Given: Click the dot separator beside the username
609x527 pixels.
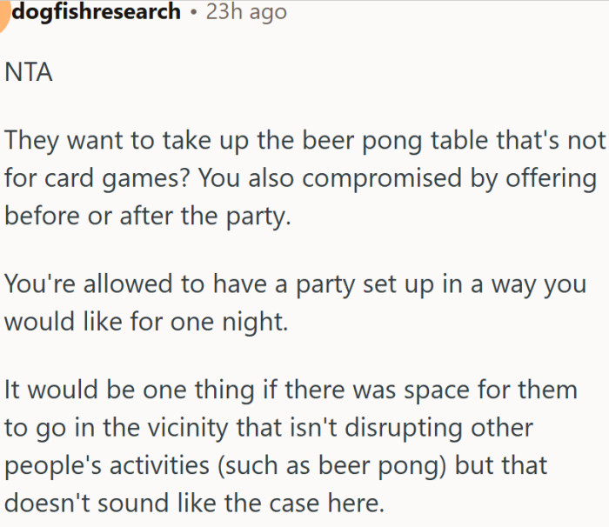Looking at the screenshot, I should 193,12.
